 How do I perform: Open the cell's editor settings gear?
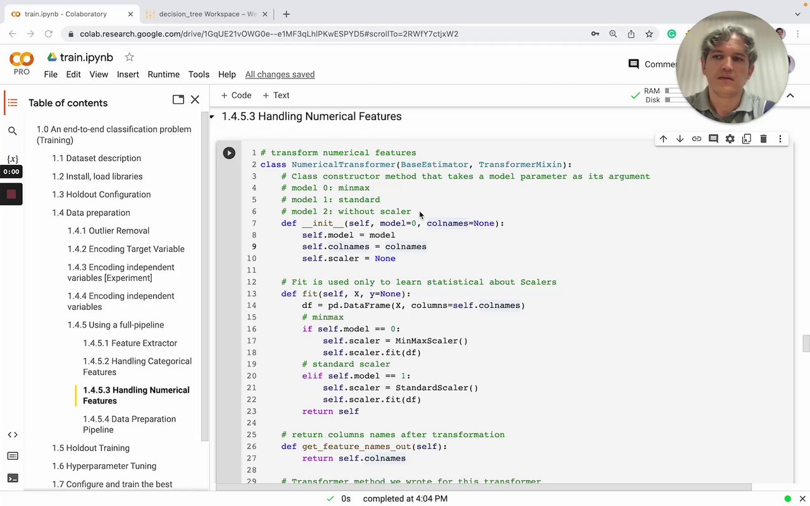[x=730, y=139]
